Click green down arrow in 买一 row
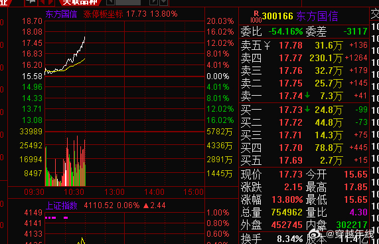This screenshot has width=379, height=244. (307, 110)
